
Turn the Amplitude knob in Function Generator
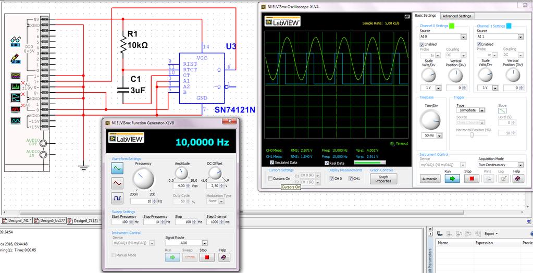(x=181, y=173)
